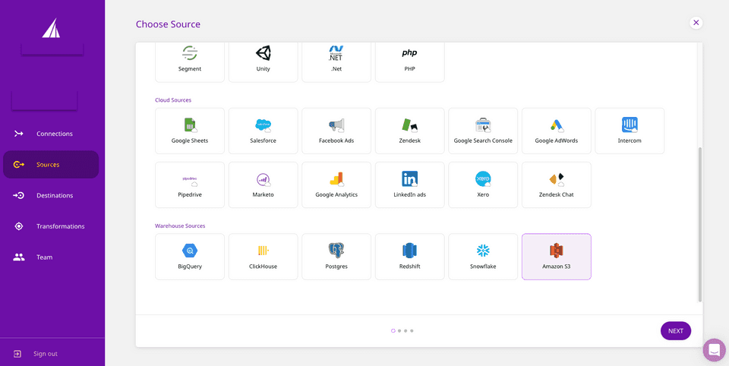Pick the Facebook Ads source tile

[336, 126]
